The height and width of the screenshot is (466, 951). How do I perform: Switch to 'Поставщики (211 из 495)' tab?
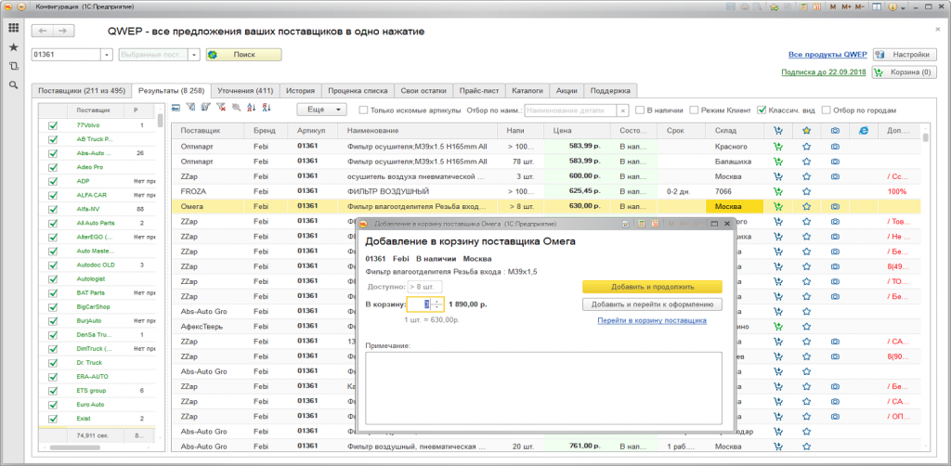82,91
